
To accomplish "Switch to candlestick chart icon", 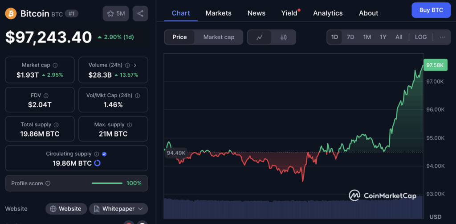I will pos(284,37).
